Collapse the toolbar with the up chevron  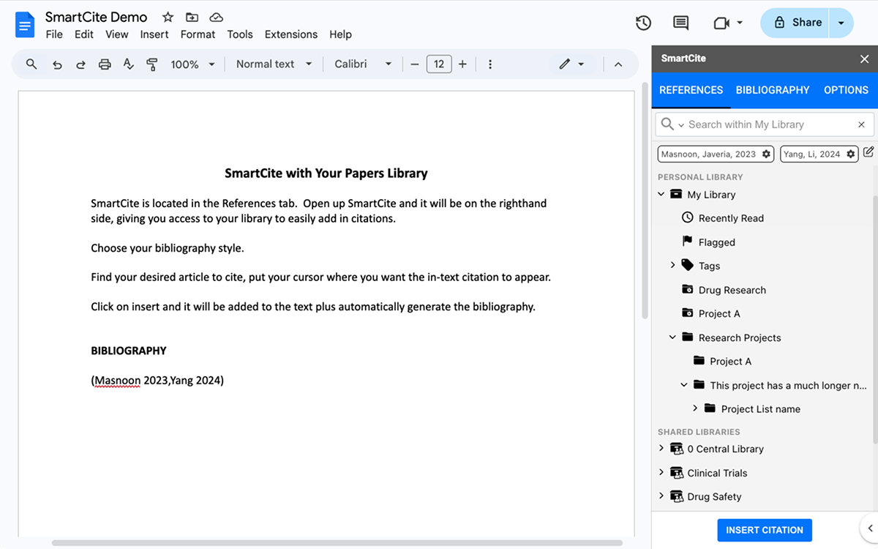(618, 64)
